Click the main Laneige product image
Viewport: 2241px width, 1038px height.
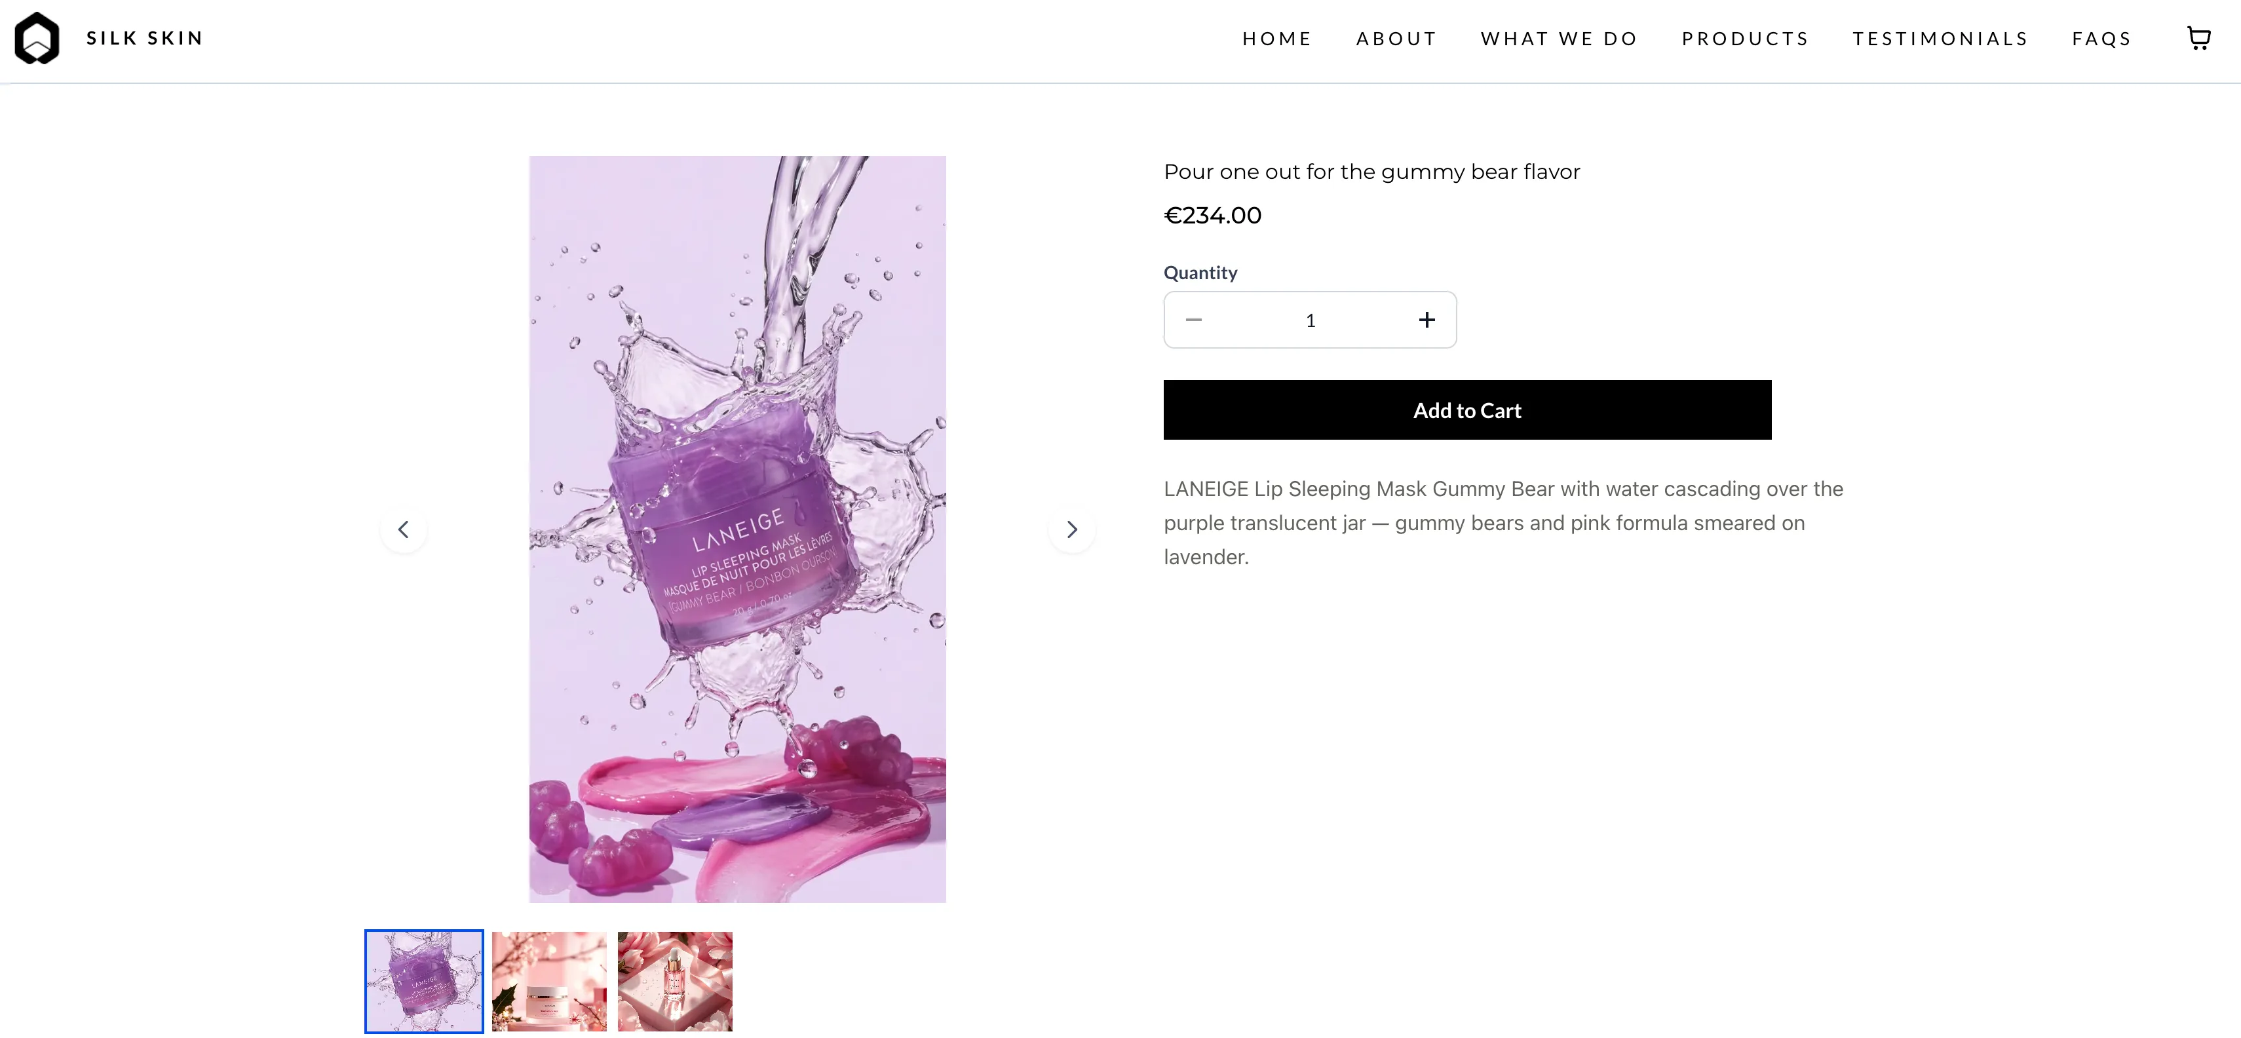coord(737,529)
